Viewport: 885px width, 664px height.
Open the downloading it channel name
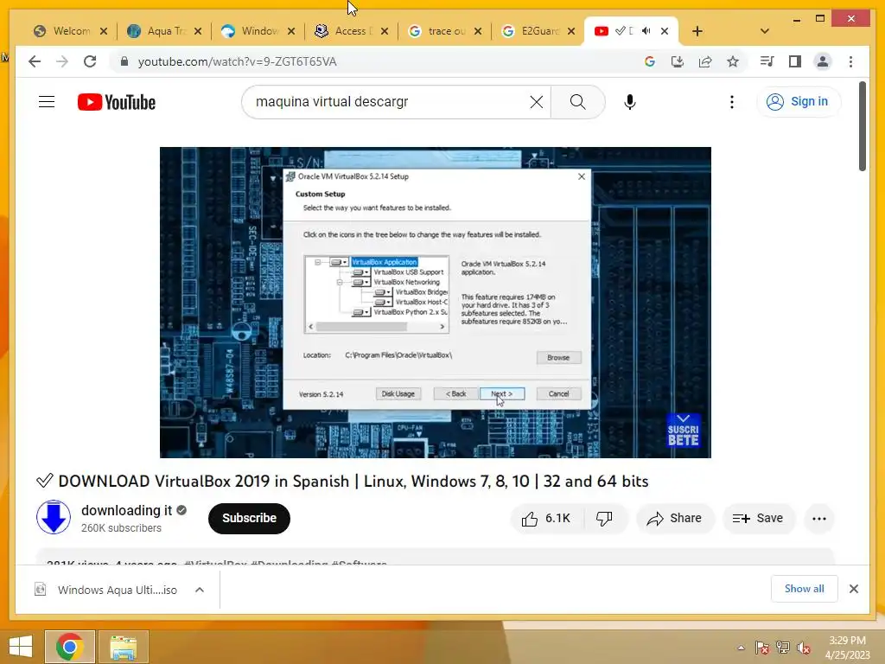pos(126,510)
